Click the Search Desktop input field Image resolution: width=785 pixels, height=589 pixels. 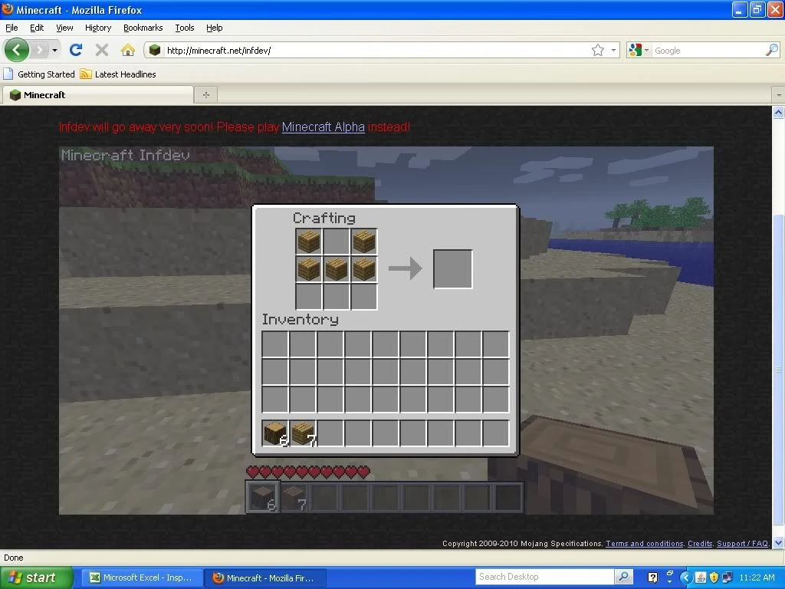(545, 577)
